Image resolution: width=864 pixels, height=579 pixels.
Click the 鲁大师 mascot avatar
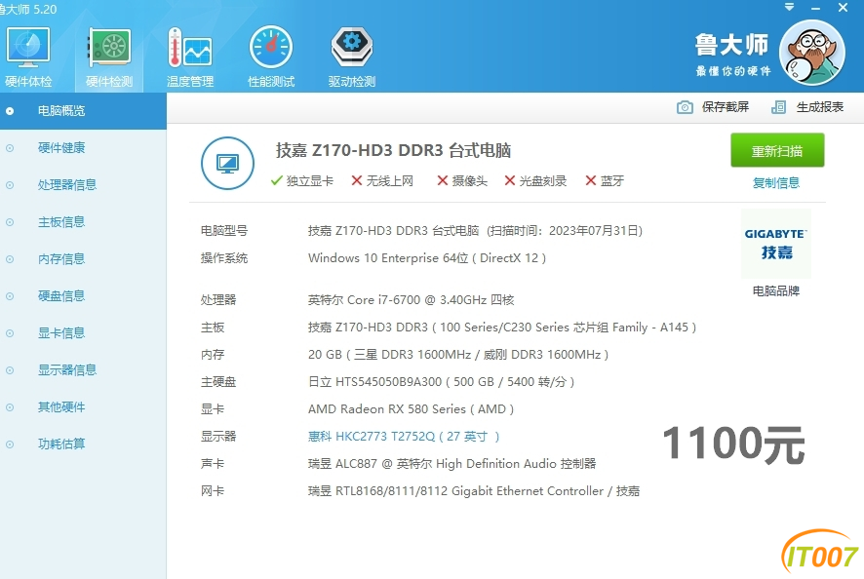[811, 53]
